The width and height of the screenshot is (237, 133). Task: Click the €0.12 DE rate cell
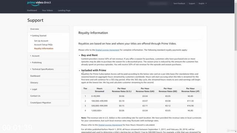168,106
